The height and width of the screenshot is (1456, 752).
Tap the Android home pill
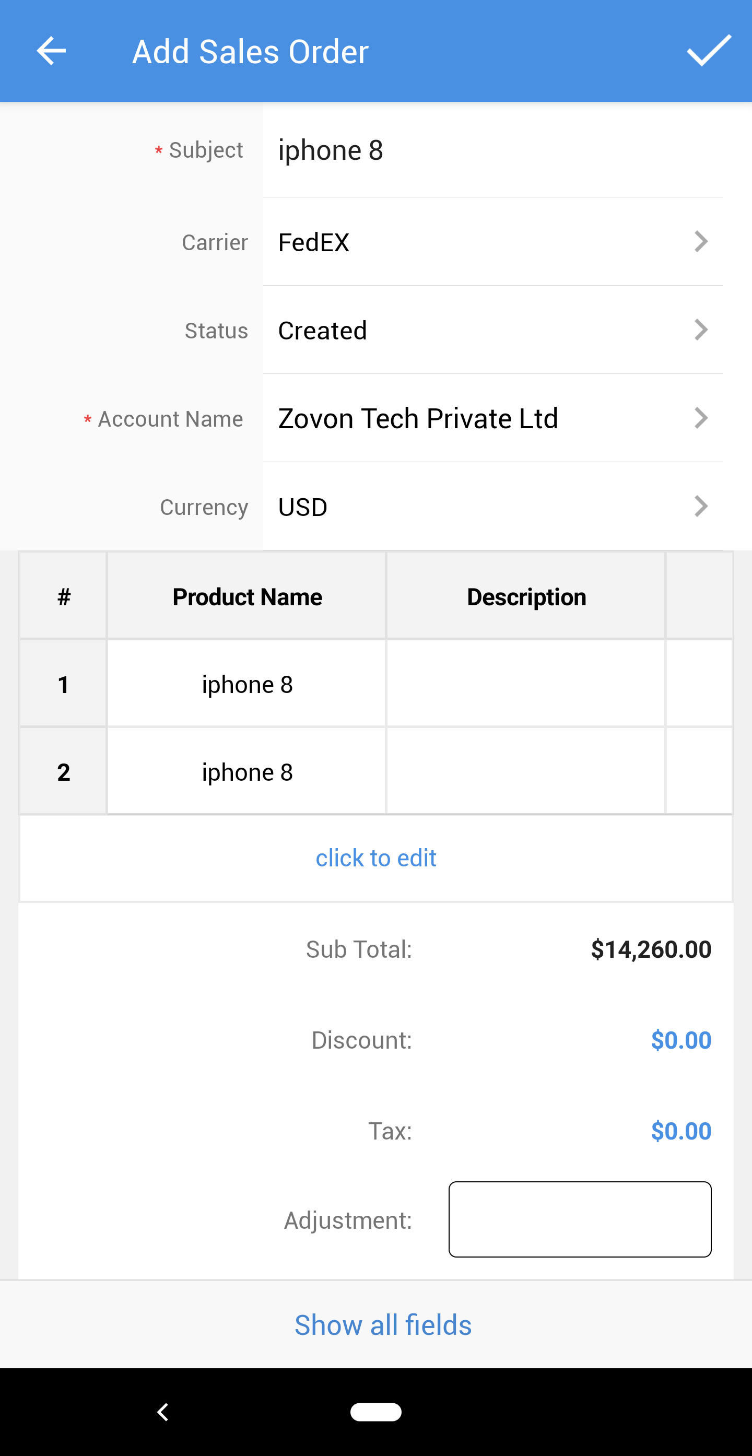375,1411
